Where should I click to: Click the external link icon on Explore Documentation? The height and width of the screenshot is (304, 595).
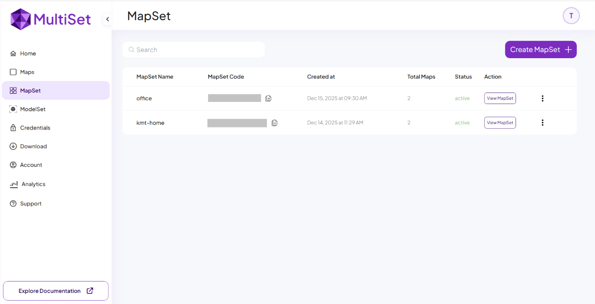tap(90, 291)
